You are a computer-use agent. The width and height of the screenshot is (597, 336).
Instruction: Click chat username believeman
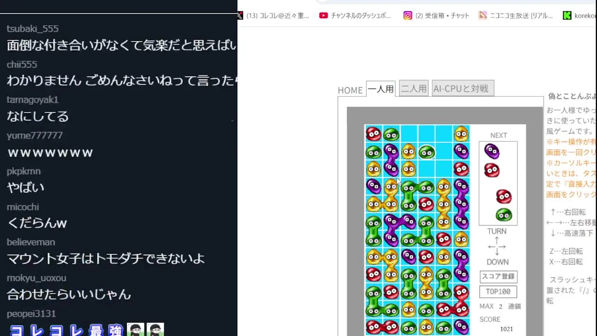31,242
